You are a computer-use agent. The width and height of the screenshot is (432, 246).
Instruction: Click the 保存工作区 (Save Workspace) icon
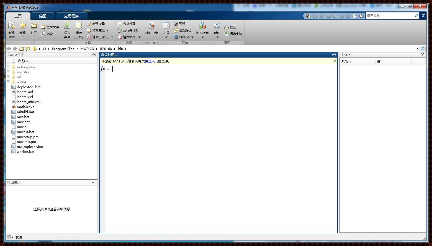click(79, 26)
